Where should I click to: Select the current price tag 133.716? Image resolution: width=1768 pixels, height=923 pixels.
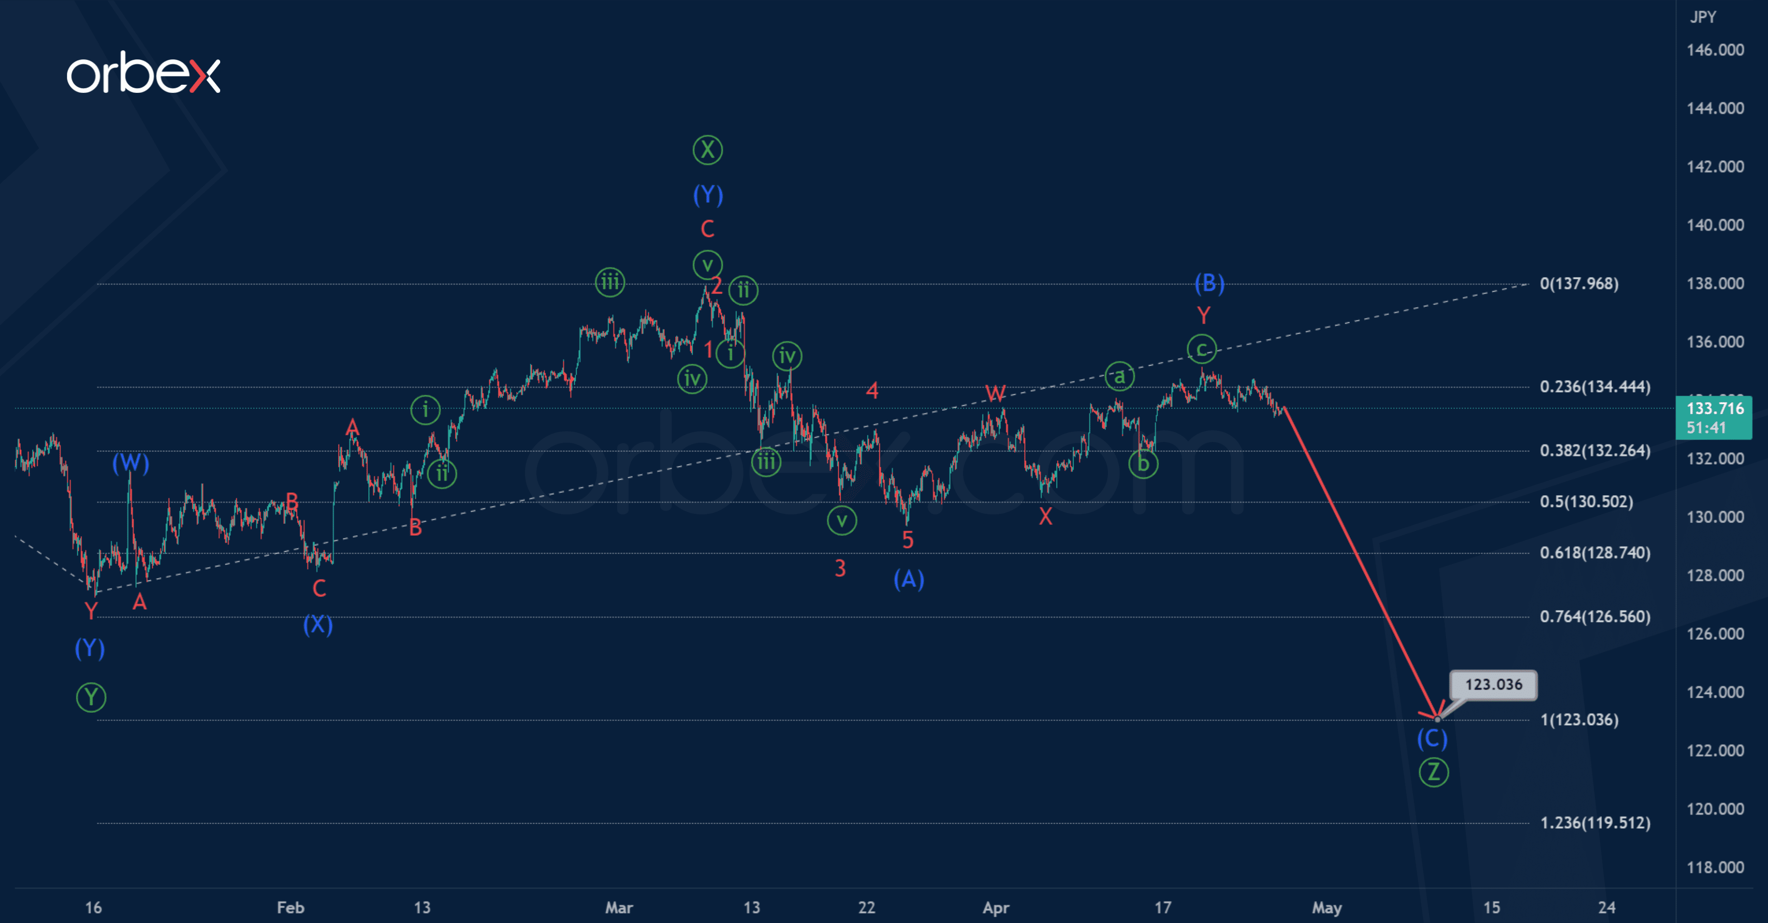click(1714, 408)
